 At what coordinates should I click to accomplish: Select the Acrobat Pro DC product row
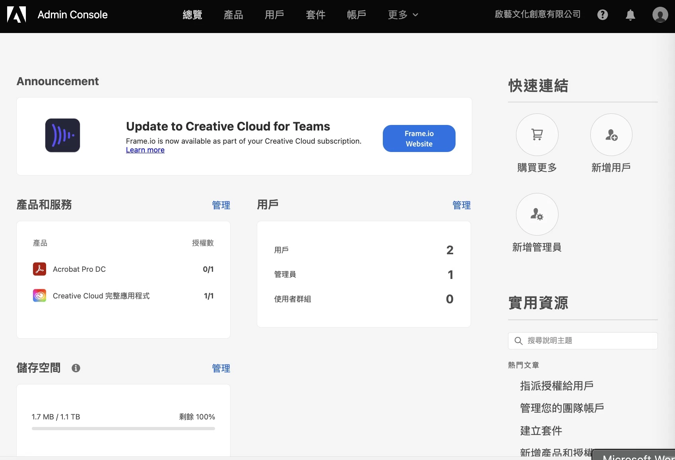(123, 269)
